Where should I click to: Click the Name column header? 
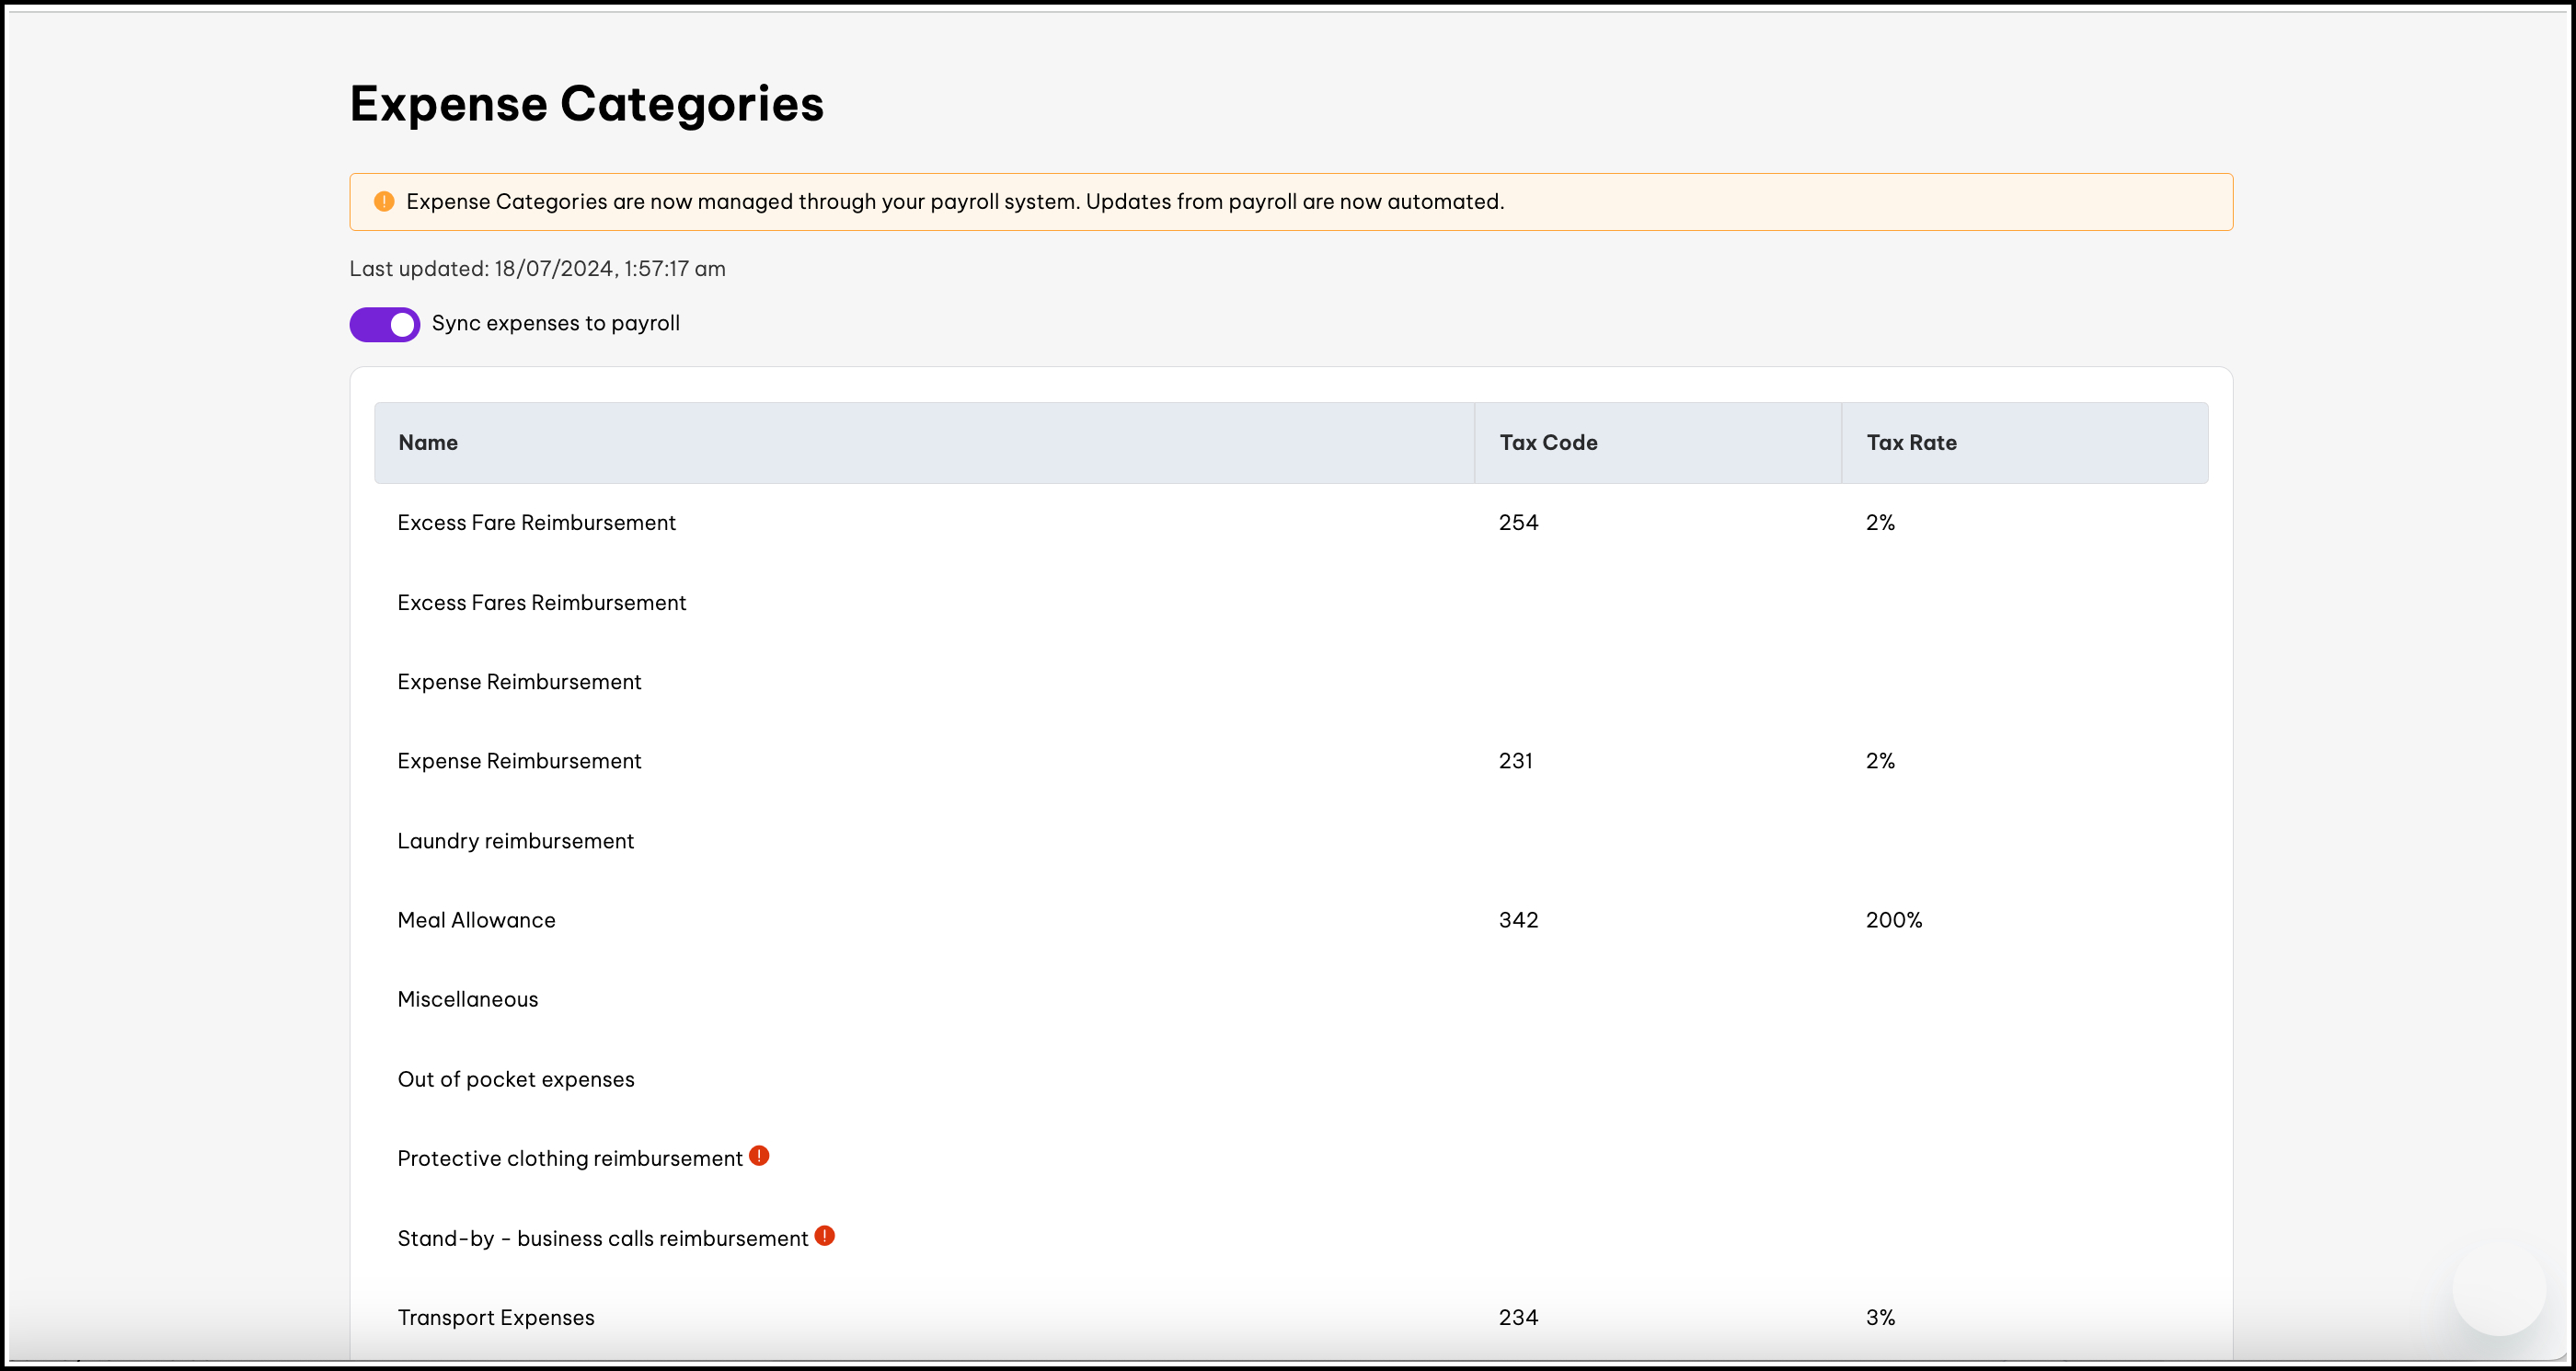pos(428,443)
